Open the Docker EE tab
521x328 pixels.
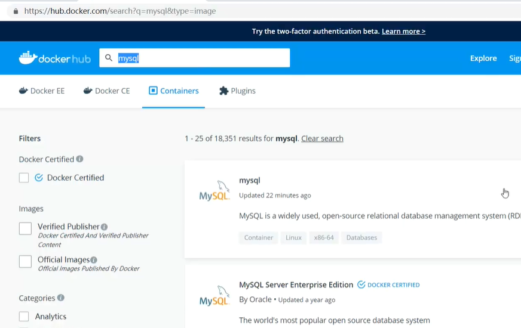pos(42,91)
